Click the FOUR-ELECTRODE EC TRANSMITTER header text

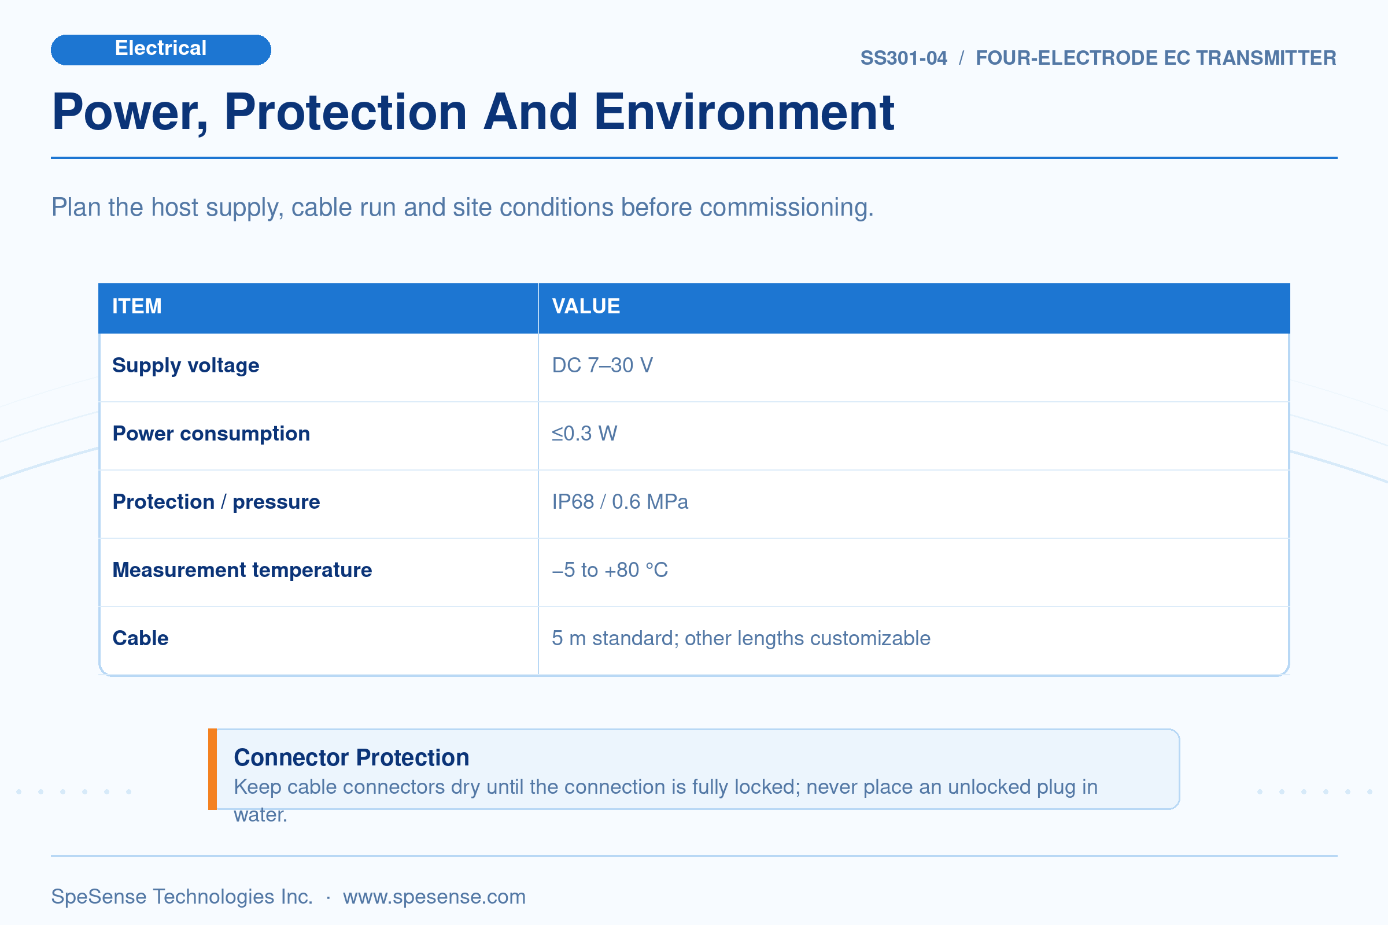[1156, 58]
